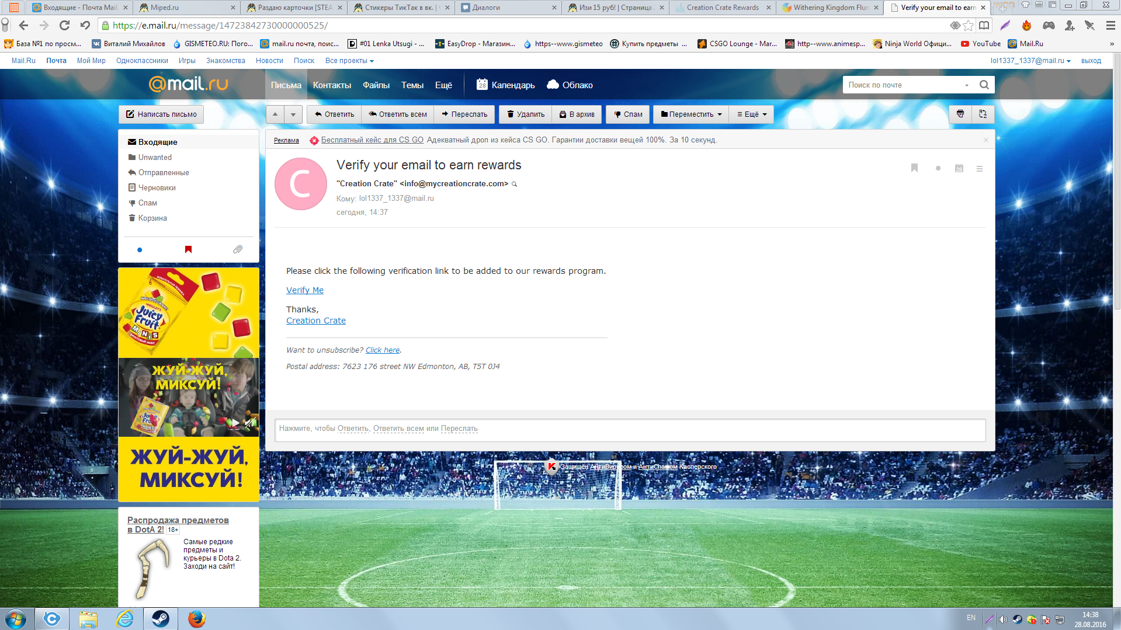Filter flagged messages with red bookmark

pos(188,250)
